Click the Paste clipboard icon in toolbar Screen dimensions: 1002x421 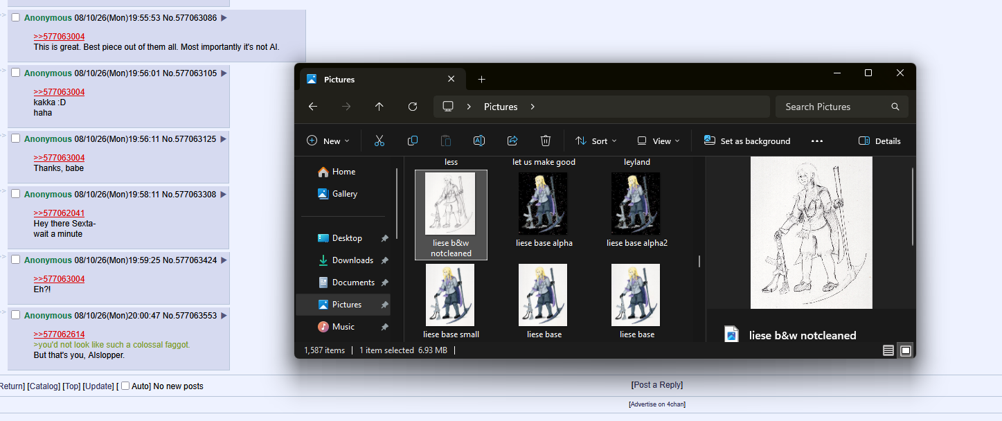[446, 141]
